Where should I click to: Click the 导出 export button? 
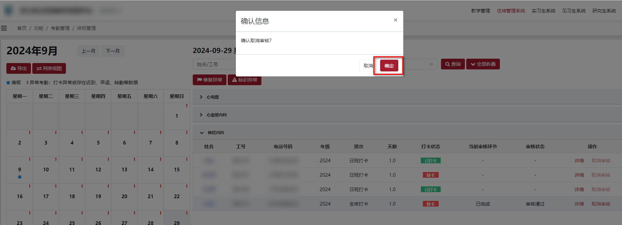coord(19,68)
